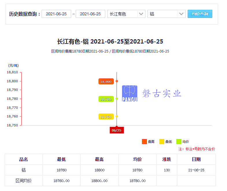The width and height of the screenshot is (227, 191).
Task: Click the start date field 2021-06-25
Action: [56, 14]
